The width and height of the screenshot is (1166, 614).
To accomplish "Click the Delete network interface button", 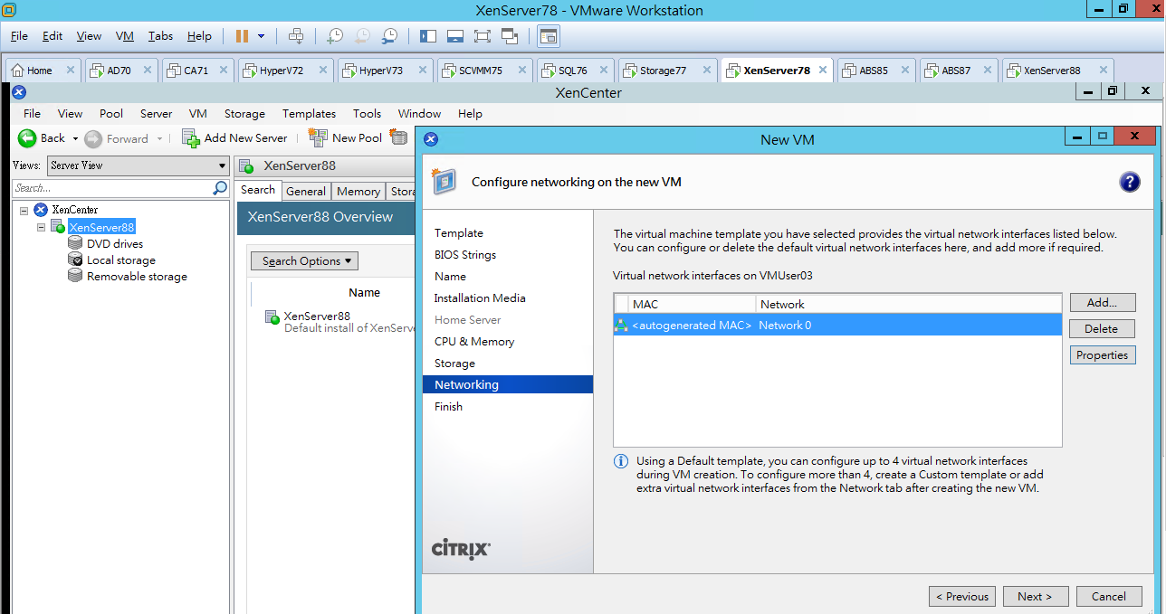I will pyautogui.click(x=1102, y=329).
